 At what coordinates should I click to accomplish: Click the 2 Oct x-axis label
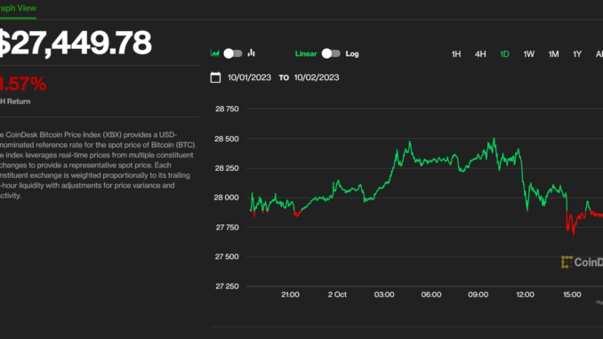[x=337, y=295]
